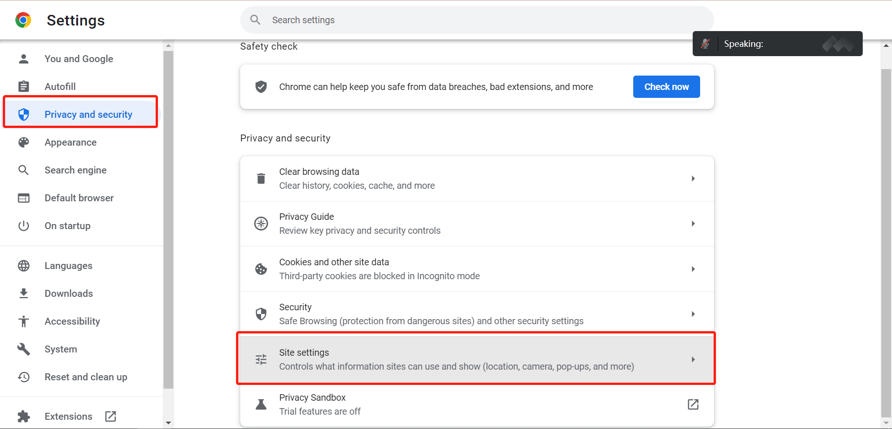The image size is (892, 429).
Task: Click main page scrollbar up arrow
Action: click(x=886, y=45)
